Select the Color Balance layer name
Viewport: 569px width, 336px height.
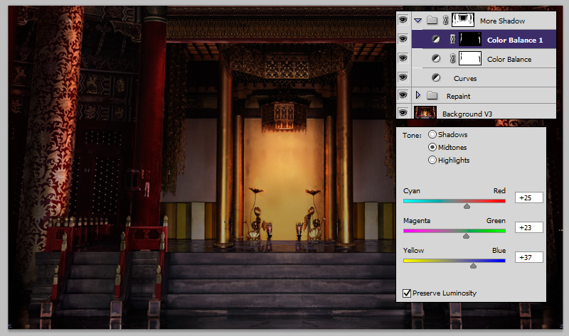(x=509, y=59)
